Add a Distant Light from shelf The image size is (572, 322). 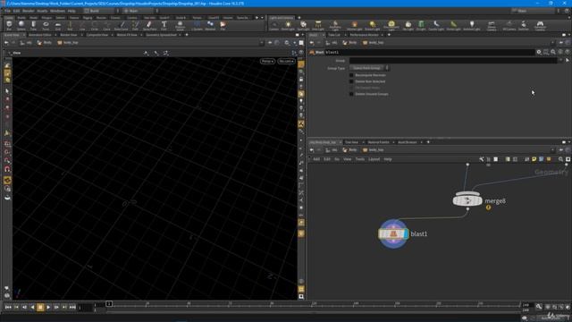[372, 26]
